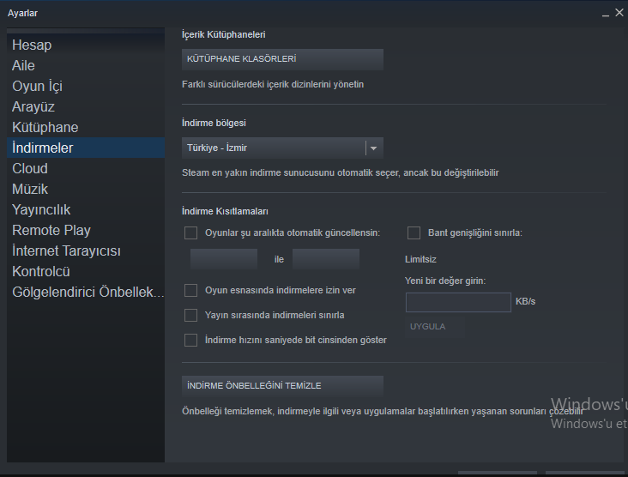Enable automatic game updates time range checkbox
Screen dimensions: 628x477
(190, 232)
